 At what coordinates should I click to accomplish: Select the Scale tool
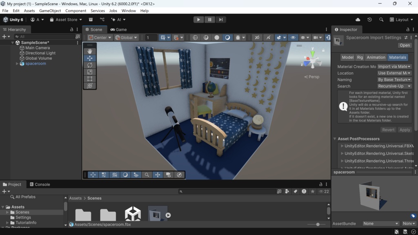tap(90, 72)
